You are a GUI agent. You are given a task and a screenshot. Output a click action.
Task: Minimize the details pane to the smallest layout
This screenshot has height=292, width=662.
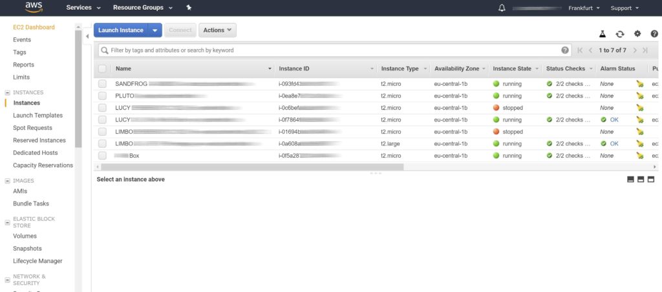(x=631, y=180)
